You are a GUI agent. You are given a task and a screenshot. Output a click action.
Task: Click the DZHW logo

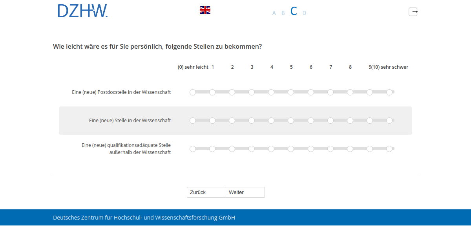click(82, 11)
